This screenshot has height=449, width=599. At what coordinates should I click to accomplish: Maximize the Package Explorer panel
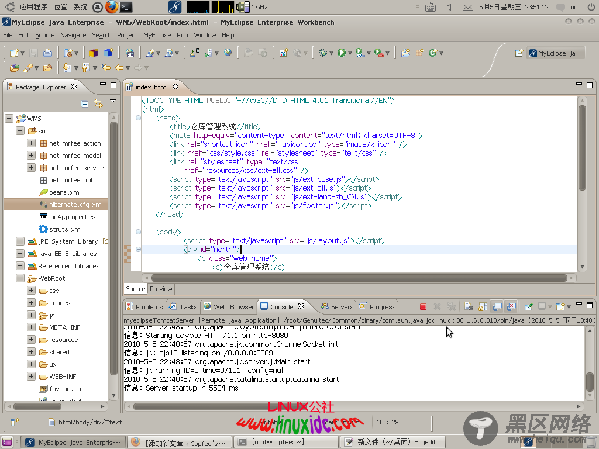113,85
